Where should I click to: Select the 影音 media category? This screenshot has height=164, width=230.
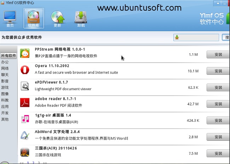(5, 81)
